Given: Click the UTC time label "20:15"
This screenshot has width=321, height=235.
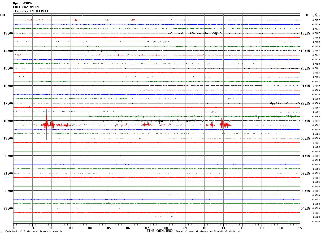Looking at the screenshot, I should (305, 68).
